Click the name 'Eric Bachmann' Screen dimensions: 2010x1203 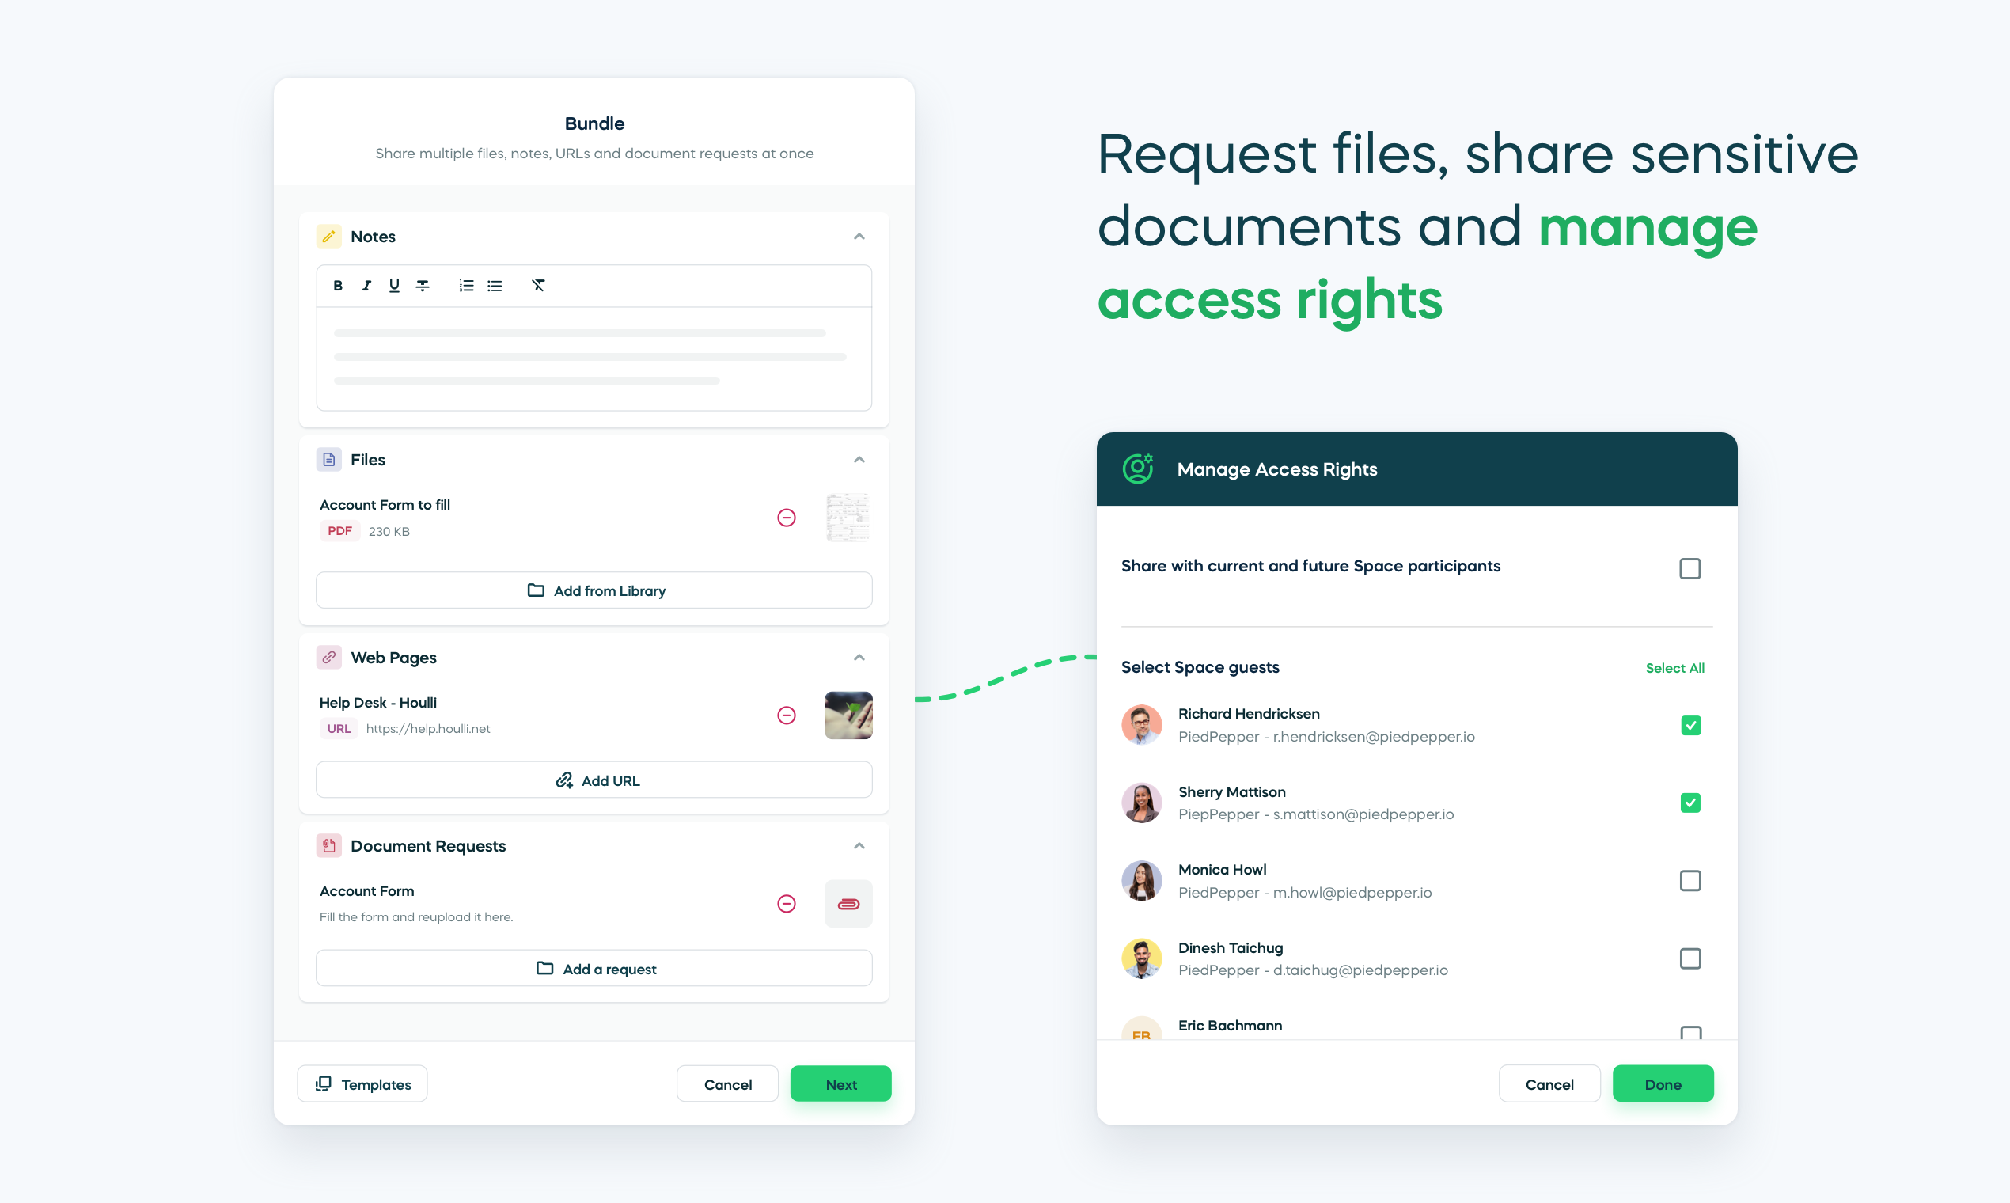point(1231,1026)
